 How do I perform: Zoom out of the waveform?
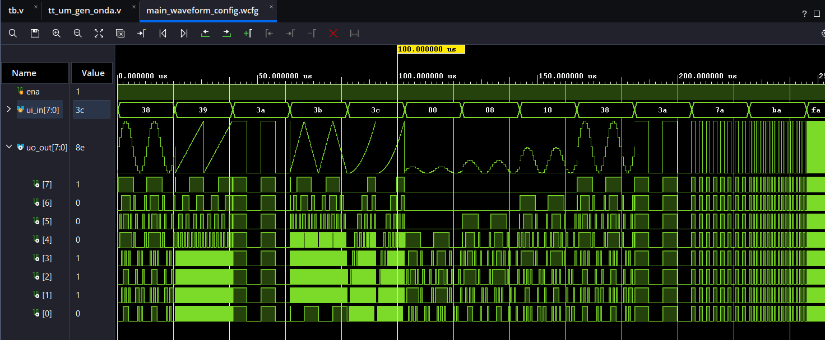[77, 34]
